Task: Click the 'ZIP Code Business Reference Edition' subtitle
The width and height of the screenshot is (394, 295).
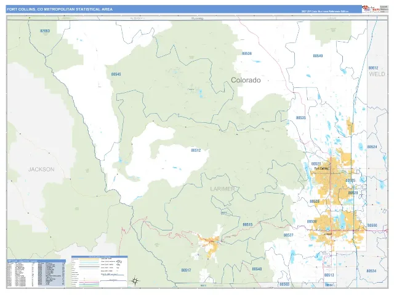Action: click(324, 12)
